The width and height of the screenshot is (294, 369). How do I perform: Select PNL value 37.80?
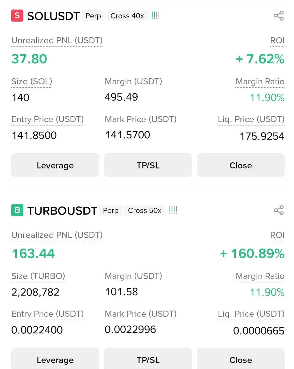point(29,59)
